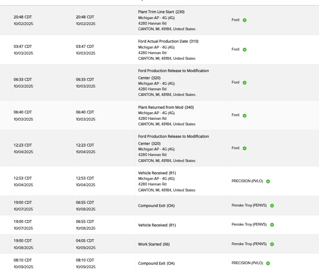
Task: Click the 04:05 CDT 10/09/2025 timestamp
Action: [x=86, y=244]
